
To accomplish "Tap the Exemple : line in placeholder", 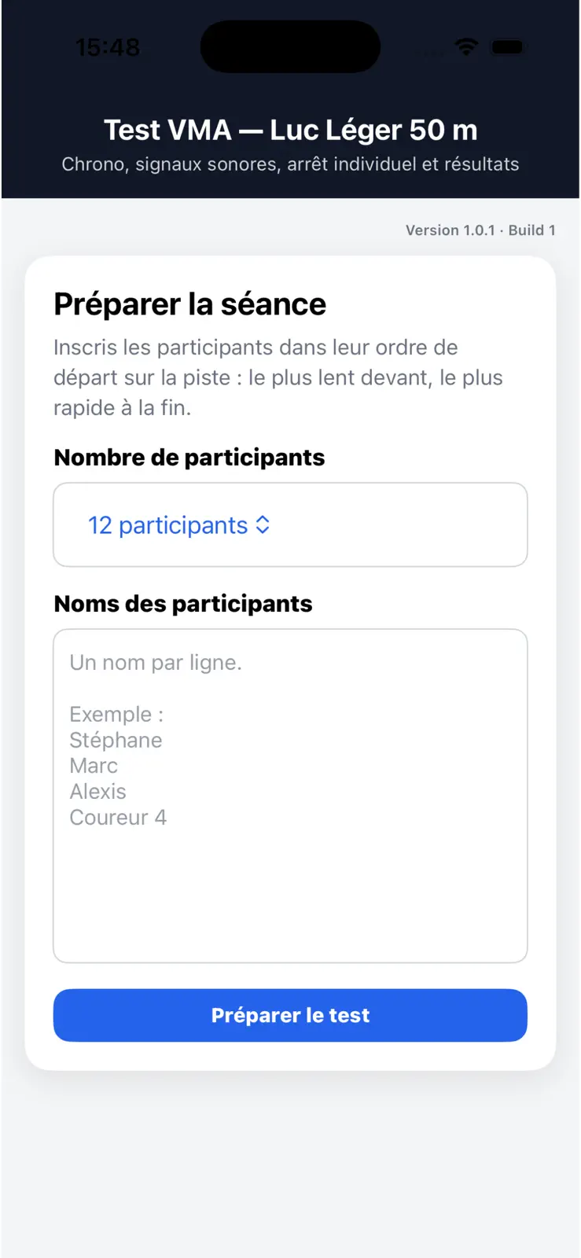I will click(x=116, y=714).
